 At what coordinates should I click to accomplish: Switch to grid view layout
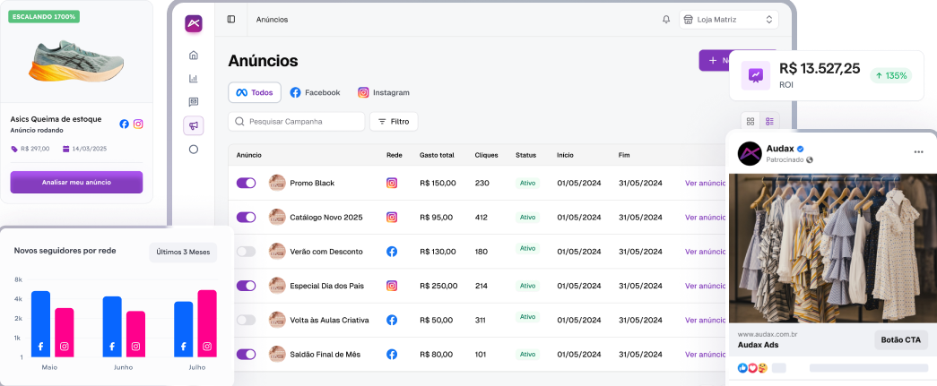tap(750, 121)
